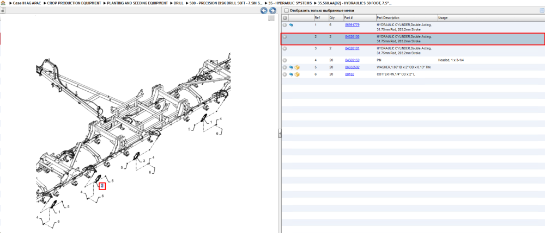Screen dimensions: 545x233
Task: Click the round add icon for part 86991779
Action: 284,26
